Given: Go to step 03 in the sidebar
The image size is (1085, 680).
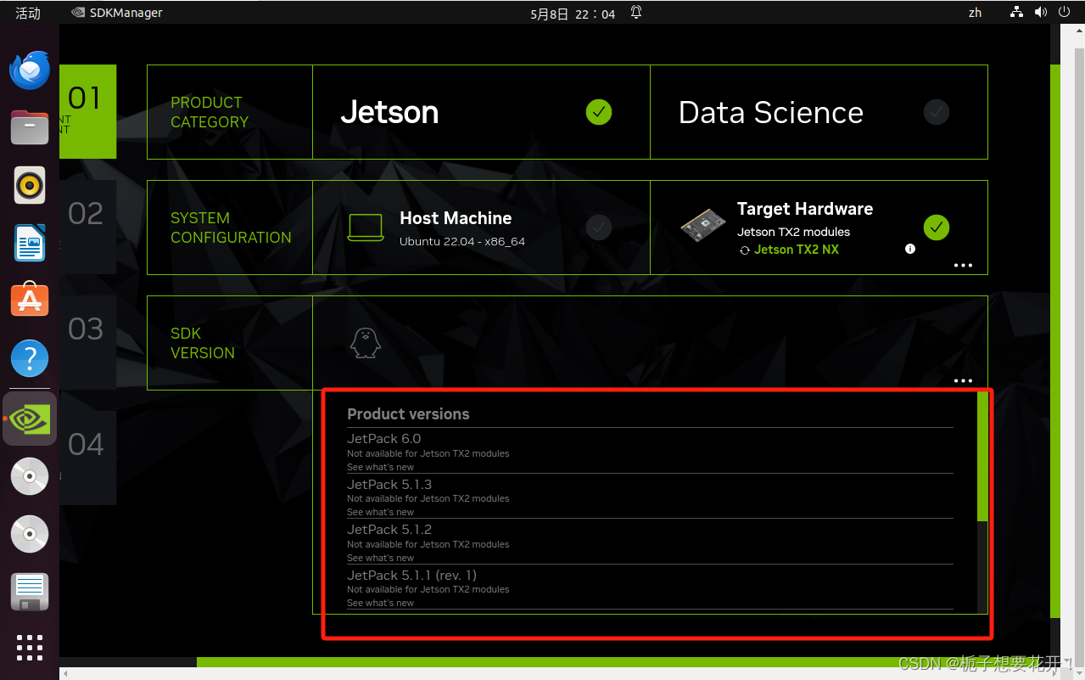Looking at the screenshot, I should 87,342.
